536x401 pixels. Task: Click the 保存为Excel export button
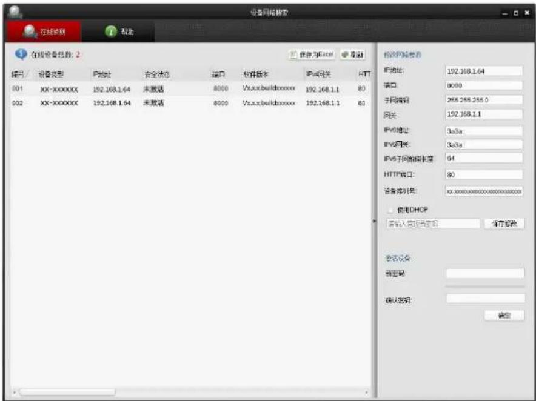point(312,55)
